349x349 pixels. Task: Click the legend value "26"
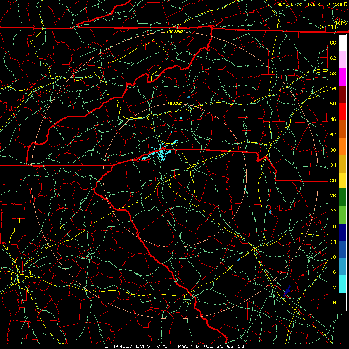[x=333, y=196]
